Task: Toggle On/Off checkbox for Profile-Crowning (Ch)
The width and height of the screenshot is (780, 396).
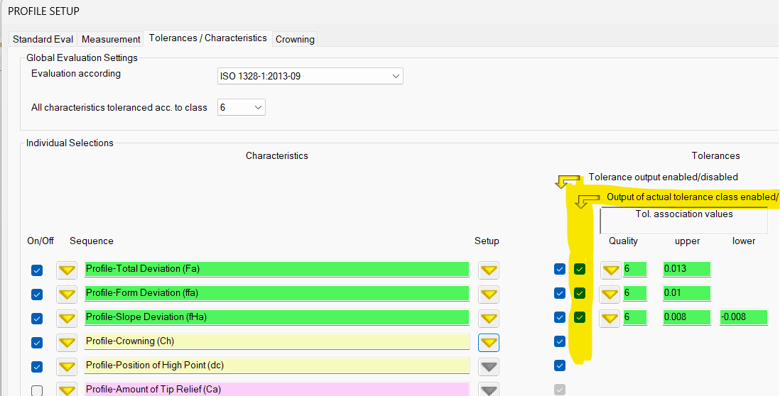Action: click(37, 343)
